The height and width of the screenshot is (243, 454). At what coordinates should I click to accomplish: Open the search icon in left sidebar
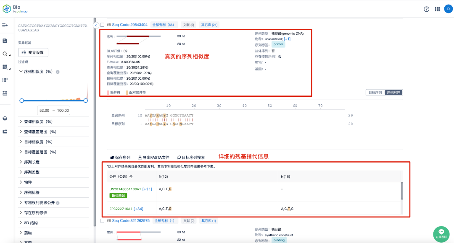5,54
